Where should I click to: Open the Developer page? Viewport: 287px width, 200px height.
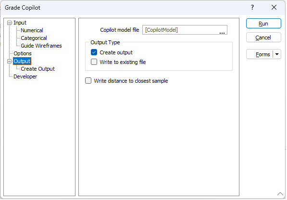pyautogui.click(x=25, y=76)
